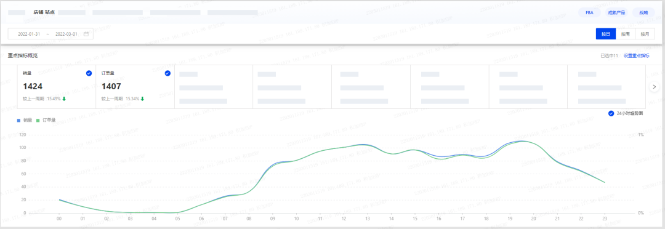The height and width of the screenshot is (229, 665).
Task: Click the 已选中11 selected count
Action: (610, 55)
